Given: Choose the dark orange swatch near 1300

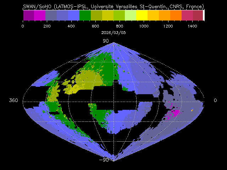Looking at the screenshot, I should (176, 15).
